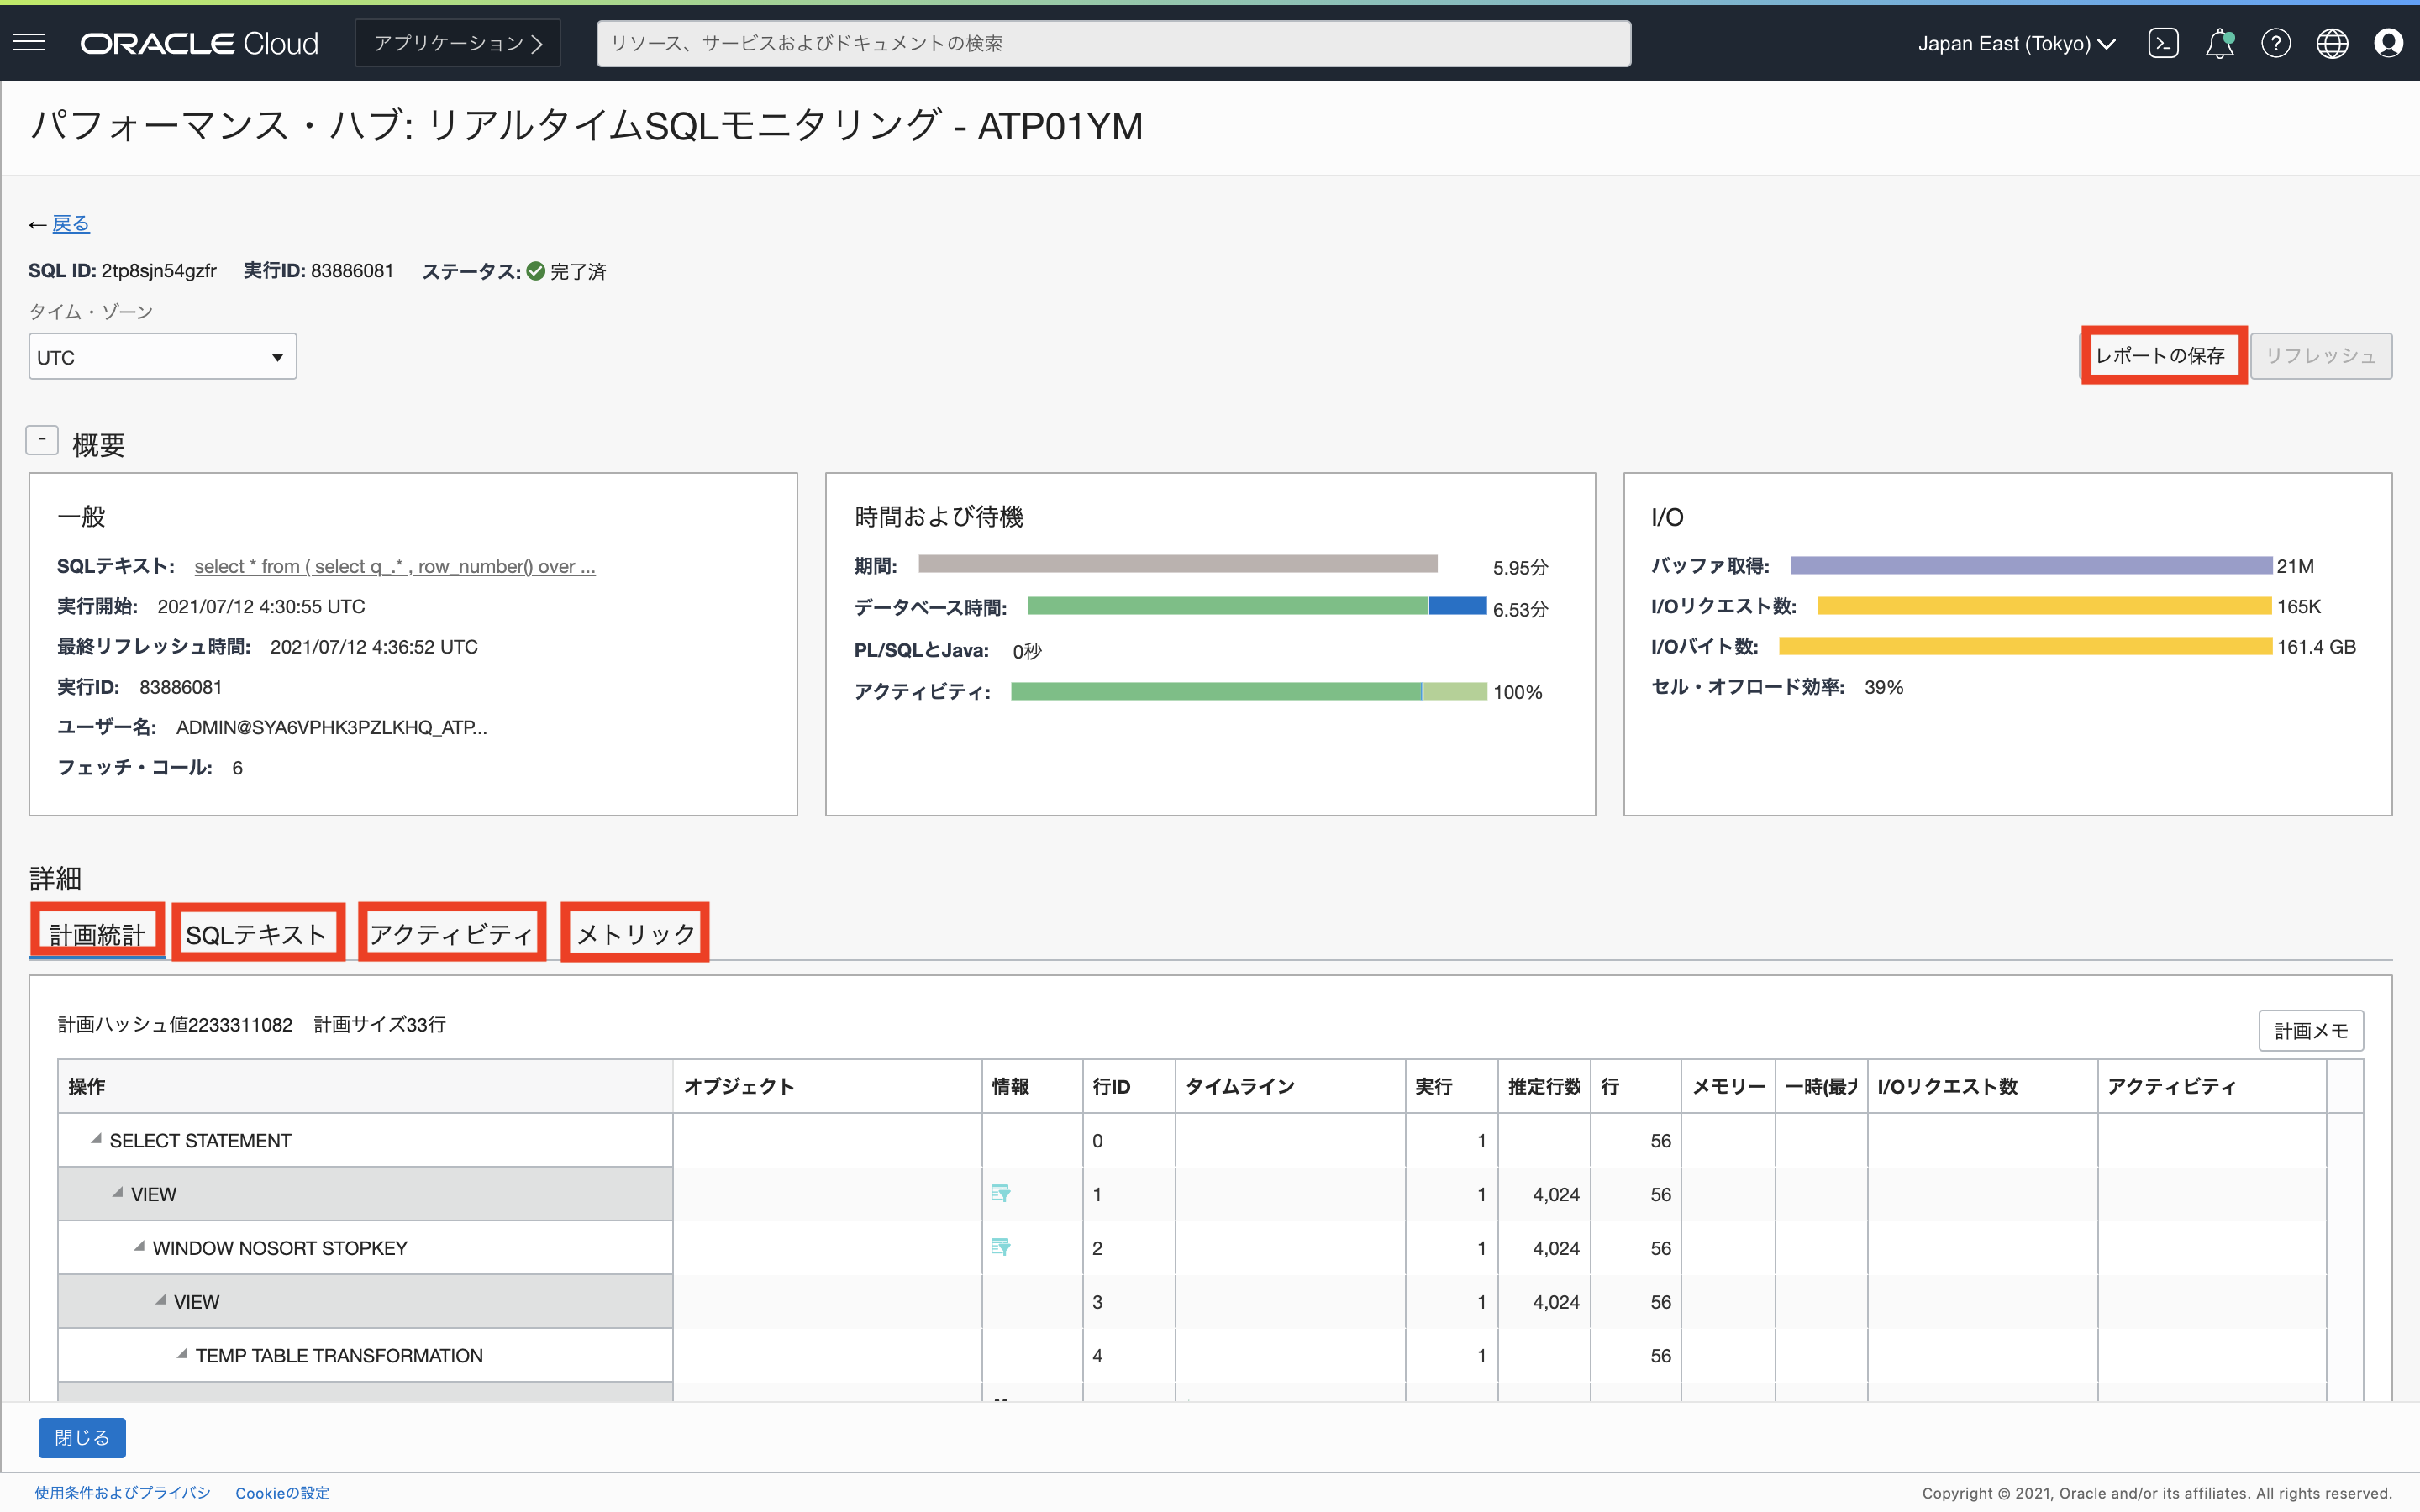This screenshot has height=1512, width=2420.
Task: Open the アプリケーション menu
Action: point(457,43)
